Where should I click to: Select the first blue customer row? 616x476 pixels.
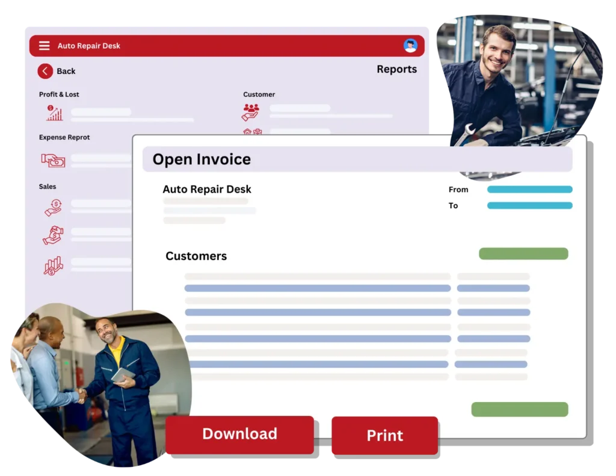pyautogui.click(x=318, y=288)
